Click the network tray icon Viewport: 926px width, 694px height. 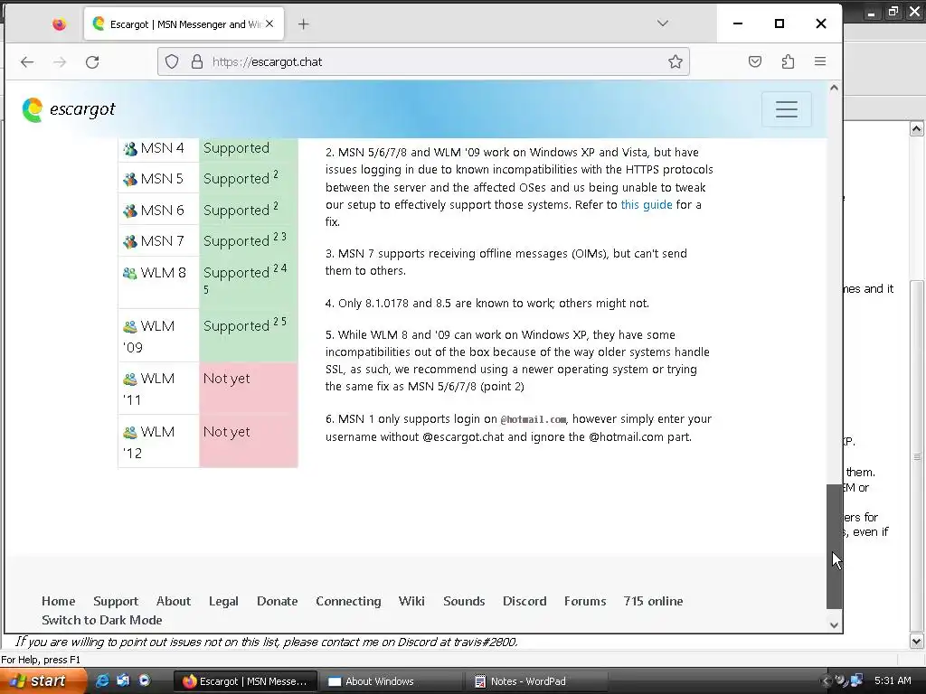[x=856, y=680]
